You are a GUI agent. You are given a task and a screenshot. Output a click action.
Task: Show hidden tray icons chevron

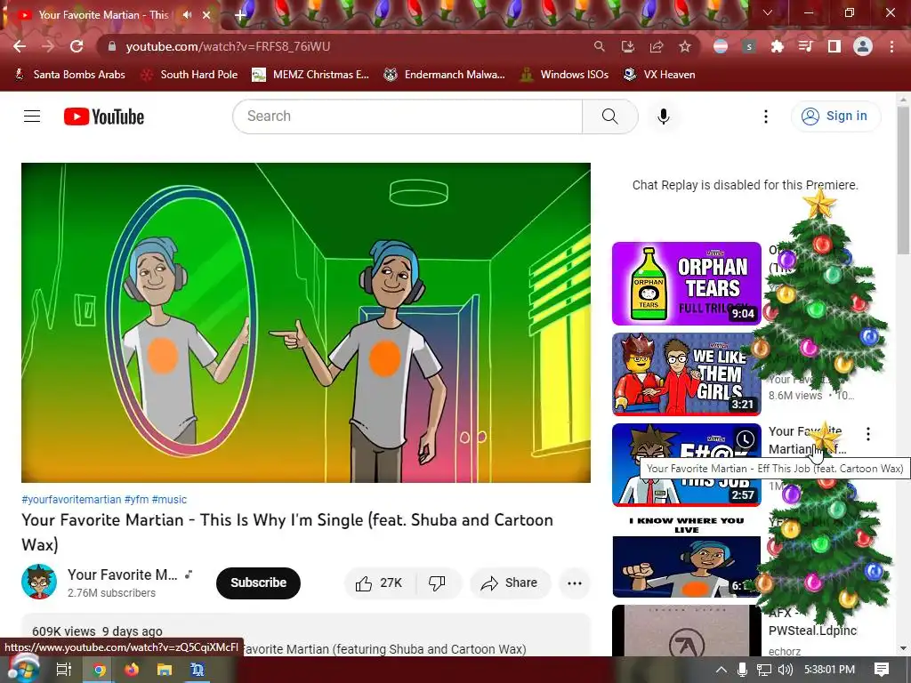click(721, 670)
